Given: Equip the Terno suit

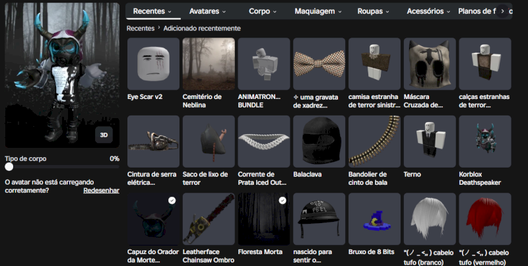Looking at the screenshot, I should pos(430,141).
